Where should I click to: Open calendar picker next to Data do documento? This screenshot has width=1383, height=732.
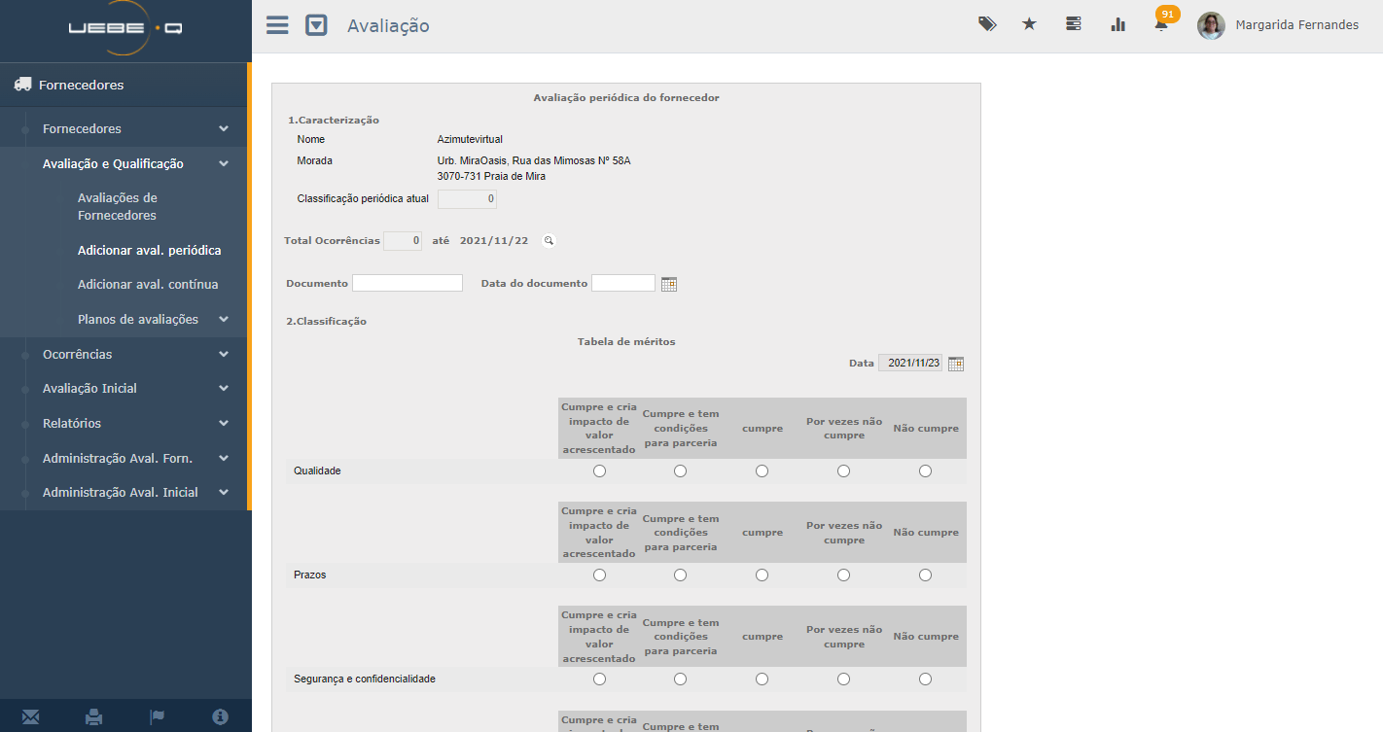tap(668, 284)
